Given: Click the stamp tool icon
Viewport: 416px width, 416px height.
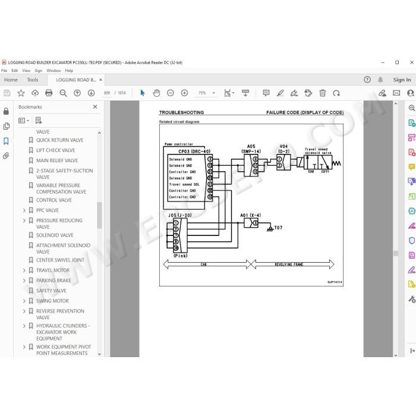Looking at the screenshot, I should 308,93.
